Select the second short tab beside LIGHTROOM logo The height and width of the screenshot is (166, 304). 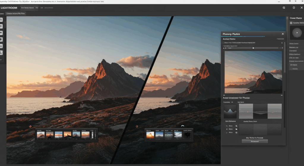(37, 8)
